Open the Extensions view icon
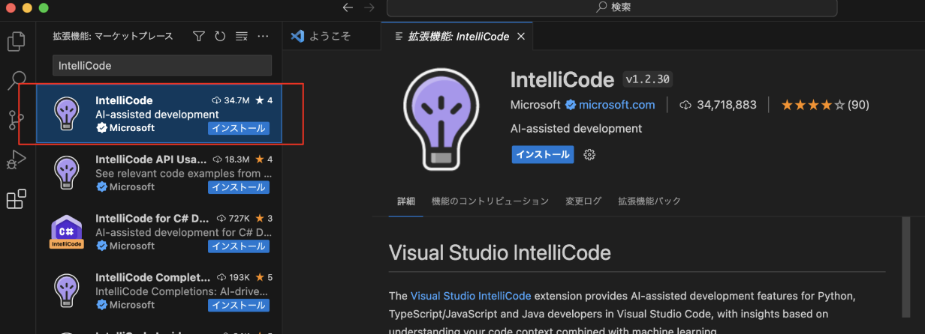 point(17,199)
